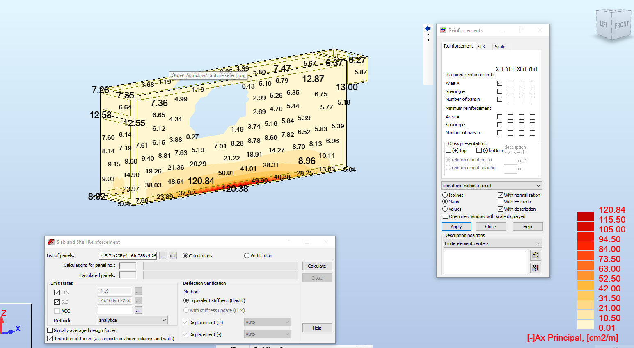
Task: Open the panel list selector '...' button
Action: 163,256
